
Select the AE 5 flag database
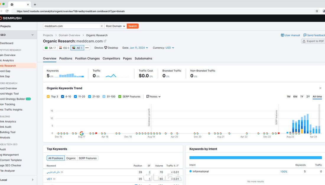click(x=77, y=48)
